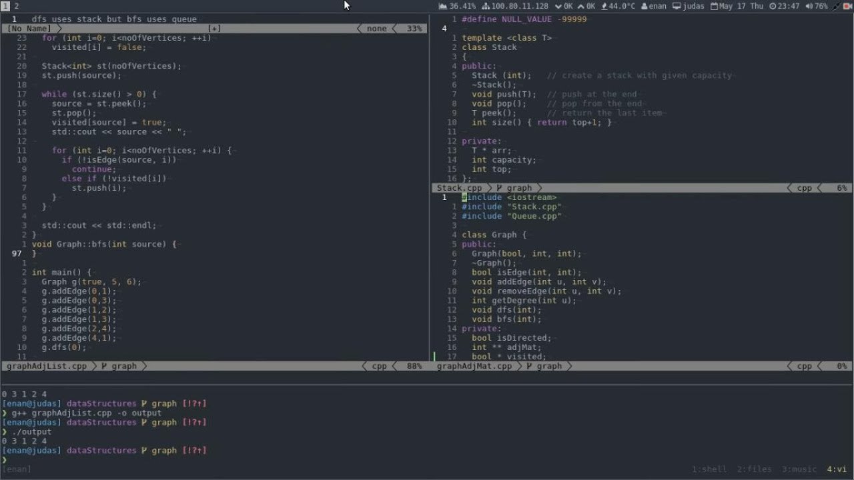
Task: Click the [+] modified indicator
Action: pyautogui.click(x=215, y=29)
